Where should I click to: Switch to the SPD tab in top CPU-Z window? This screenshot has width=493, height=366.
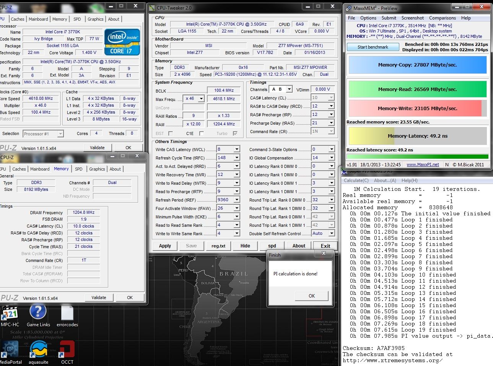click(x=77, y=19)
